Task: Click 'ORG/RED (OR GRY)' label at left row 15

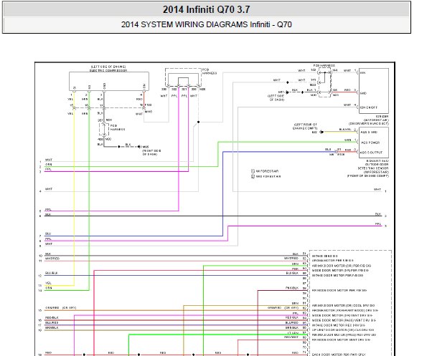Action: 60,308
